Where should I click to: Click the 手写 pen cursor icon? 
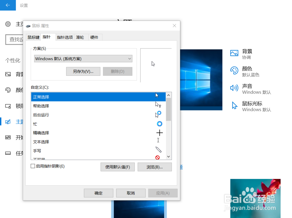[158, 150]
